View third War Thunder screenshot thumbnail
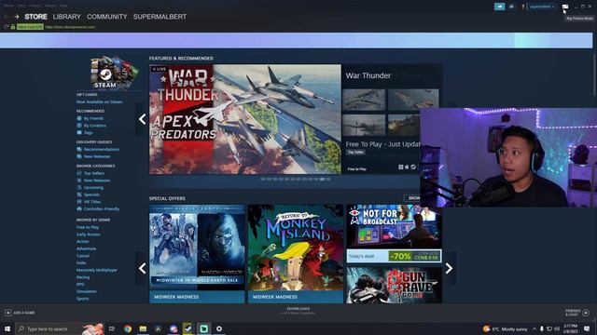Image resolution: width=597 pixels, height=335 pixels. (364, 125)
